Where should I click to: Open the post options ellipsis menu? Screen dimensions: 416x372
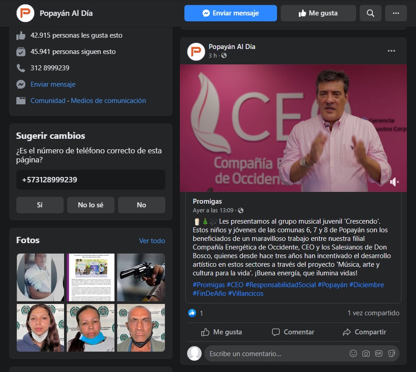(391, 51)
